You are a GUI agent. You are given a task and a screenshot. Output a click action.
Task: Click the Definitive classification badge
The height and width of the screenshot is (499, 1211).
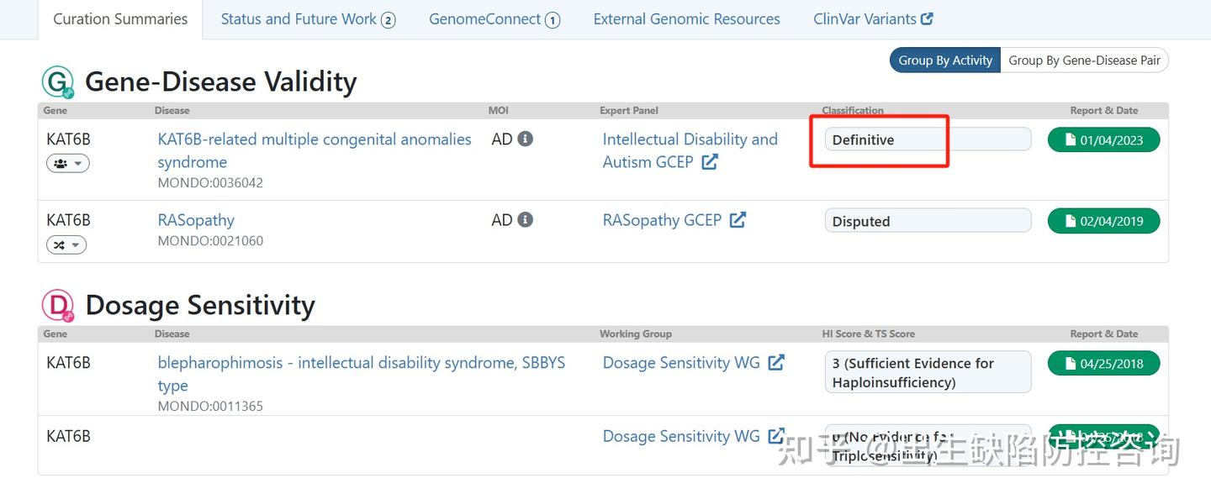tap(927, 139)
